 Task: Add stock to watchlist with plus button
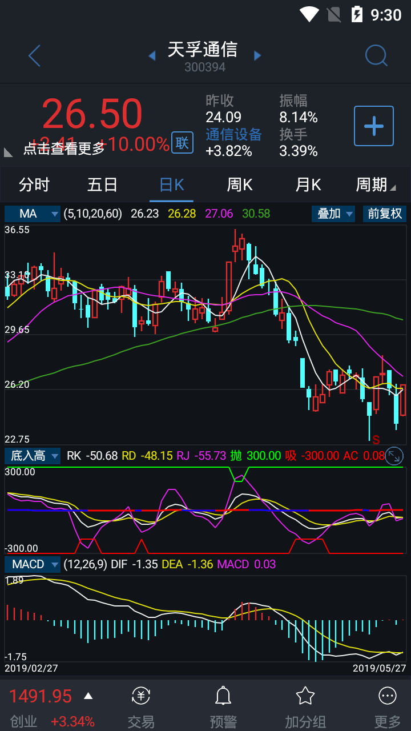click(374, 126)
